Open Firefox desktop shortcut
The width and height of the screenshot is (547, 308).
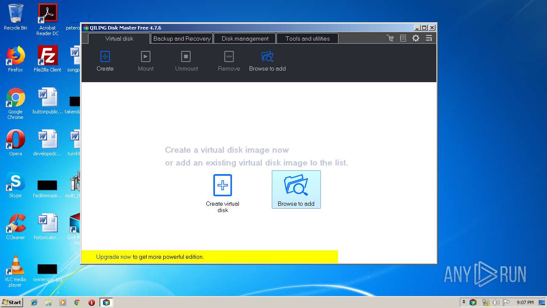[15, 59]
